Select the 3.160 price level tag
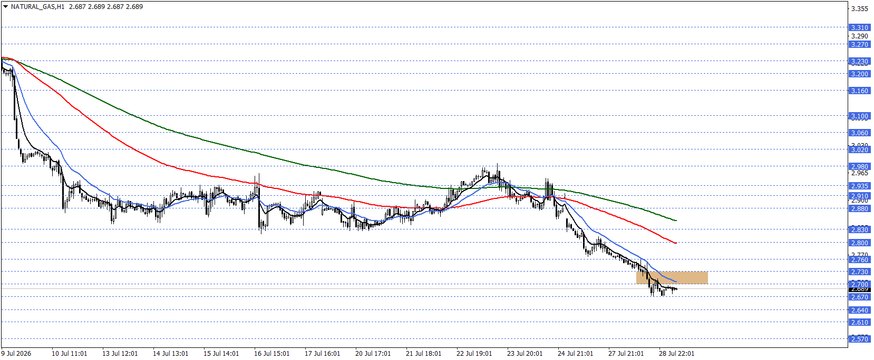The width and height of the screenshot is (874, 360). tap(859, 91)
